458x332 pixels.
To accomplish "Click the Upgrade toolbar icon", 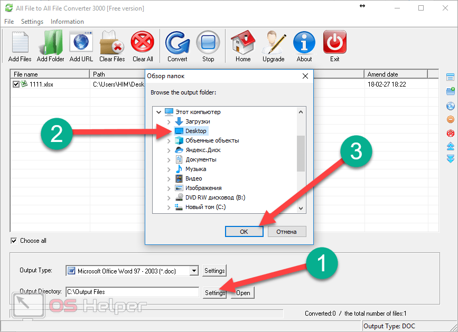I will tap(274, 43).
